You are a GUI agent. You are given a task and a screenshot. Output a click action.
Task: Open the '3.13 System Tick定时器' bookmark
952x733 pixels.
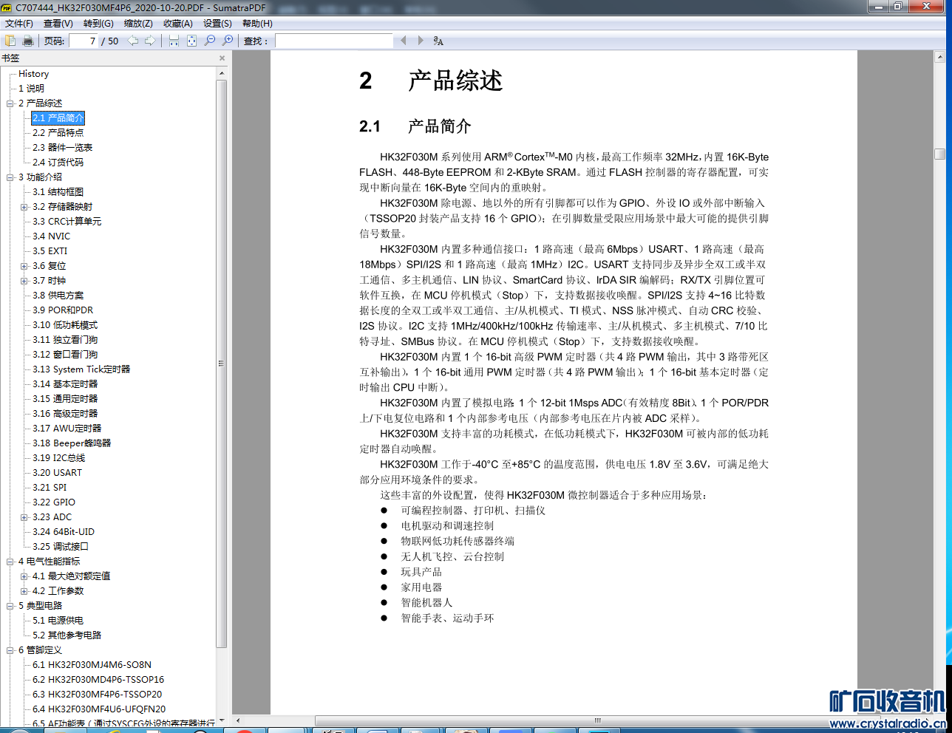coord(81,369)
